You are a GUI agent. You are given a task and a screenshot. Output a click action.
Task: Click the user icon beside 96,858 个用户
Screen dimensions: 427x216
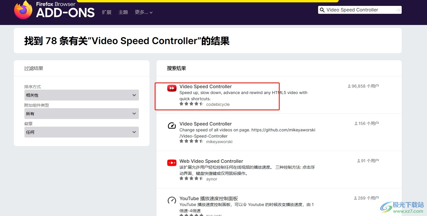point(349,86)
